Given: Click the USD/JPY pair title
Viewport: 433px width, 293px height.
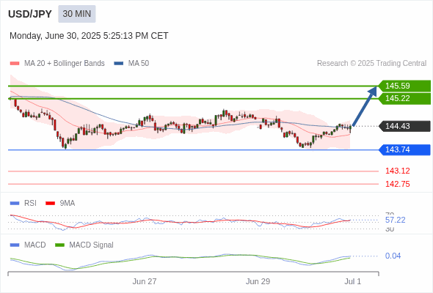Looking at the screenshot, I should tap(30, 14).
